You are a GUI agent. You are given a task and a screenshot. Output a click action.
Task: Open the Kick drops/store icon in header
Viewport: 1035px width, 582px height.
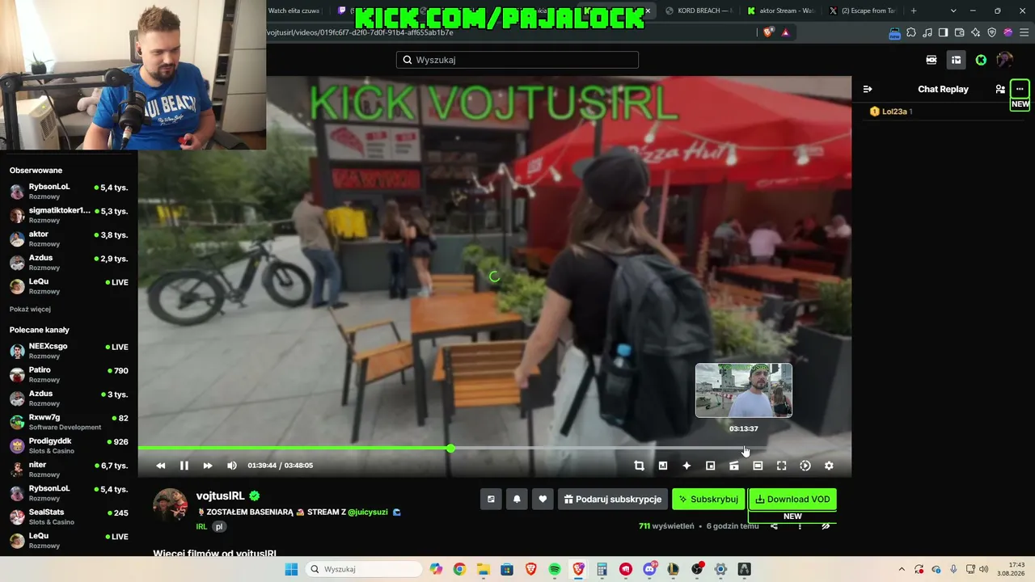pos(956,60)
